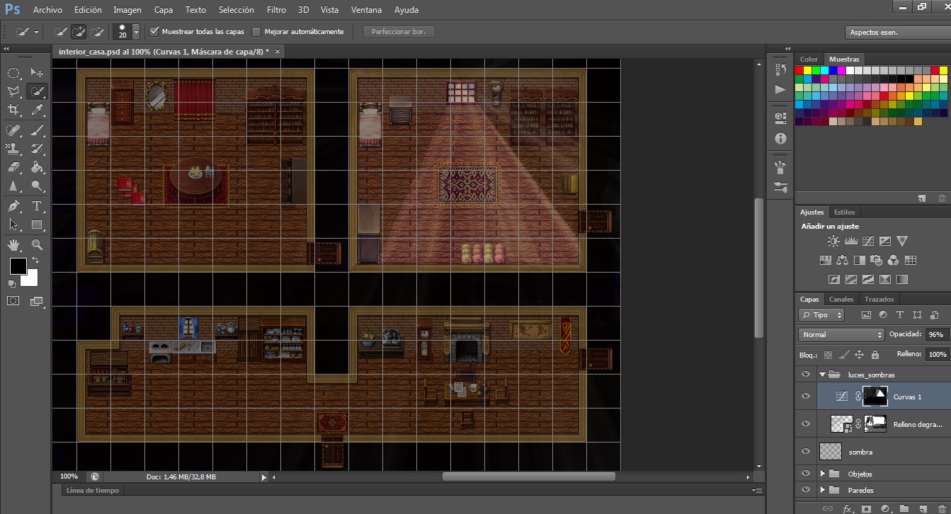The width and height of the screenshot is (951, 514).
Task: Hide the Curvas 1 layer
Action: [805, 396]
